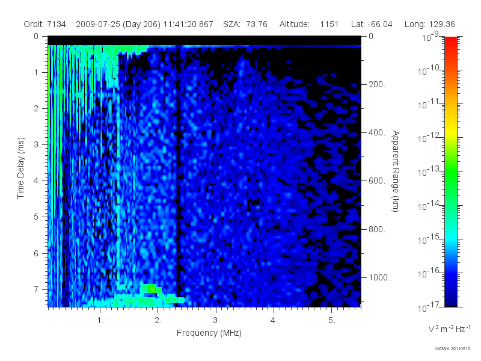
Task: Click the "Frequency (MHz)" axis label
Action: tap(209, 333)
